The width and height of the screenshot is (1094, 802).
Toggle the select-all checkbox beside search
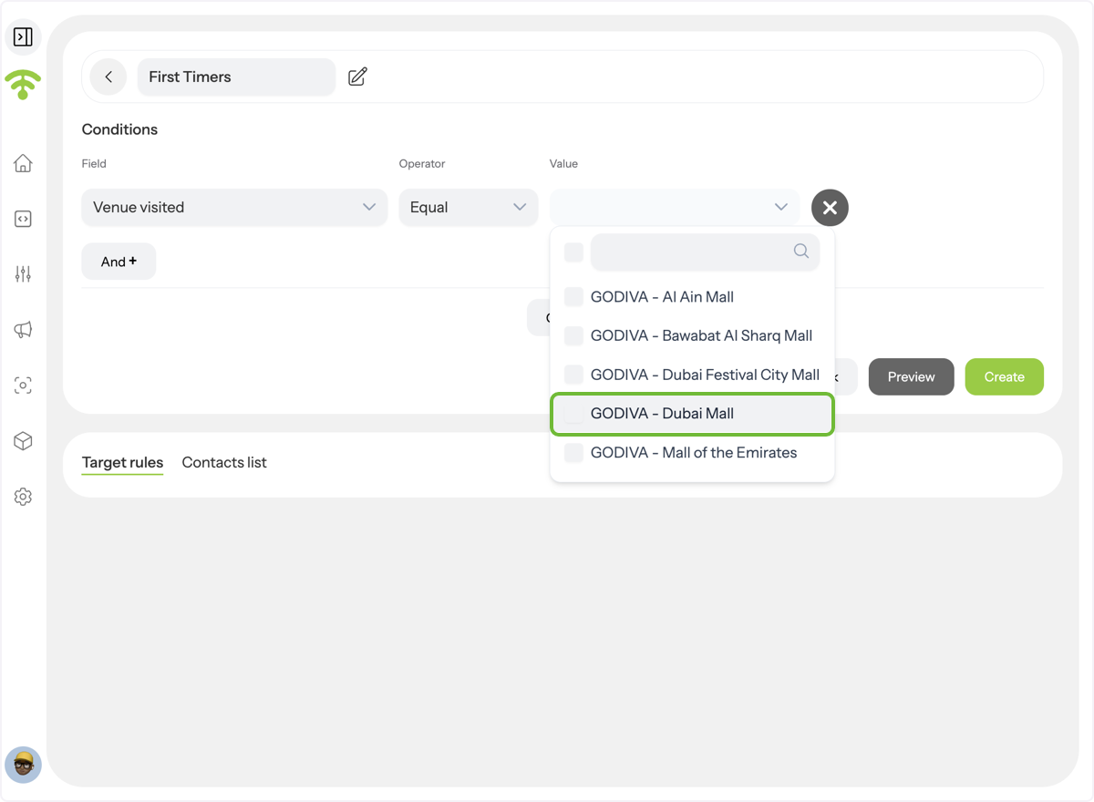573,252
